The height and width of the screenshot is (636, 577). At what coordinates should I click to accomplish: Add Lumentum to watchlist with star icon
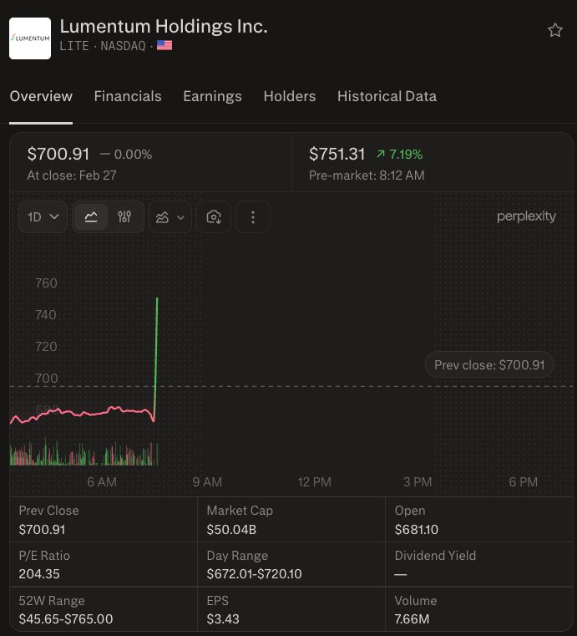[554, 30]
